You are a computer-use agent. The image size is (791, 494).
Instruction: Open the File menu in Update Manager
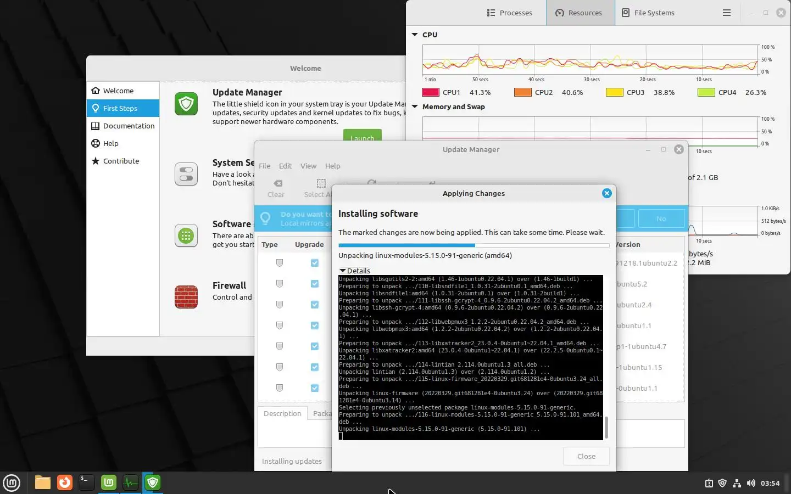pos(265,166)
